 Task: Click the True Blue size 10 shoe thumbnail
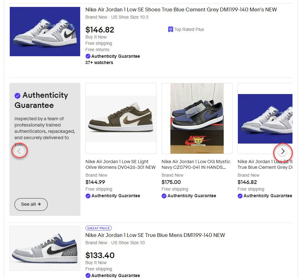click(x=45, y=248)
